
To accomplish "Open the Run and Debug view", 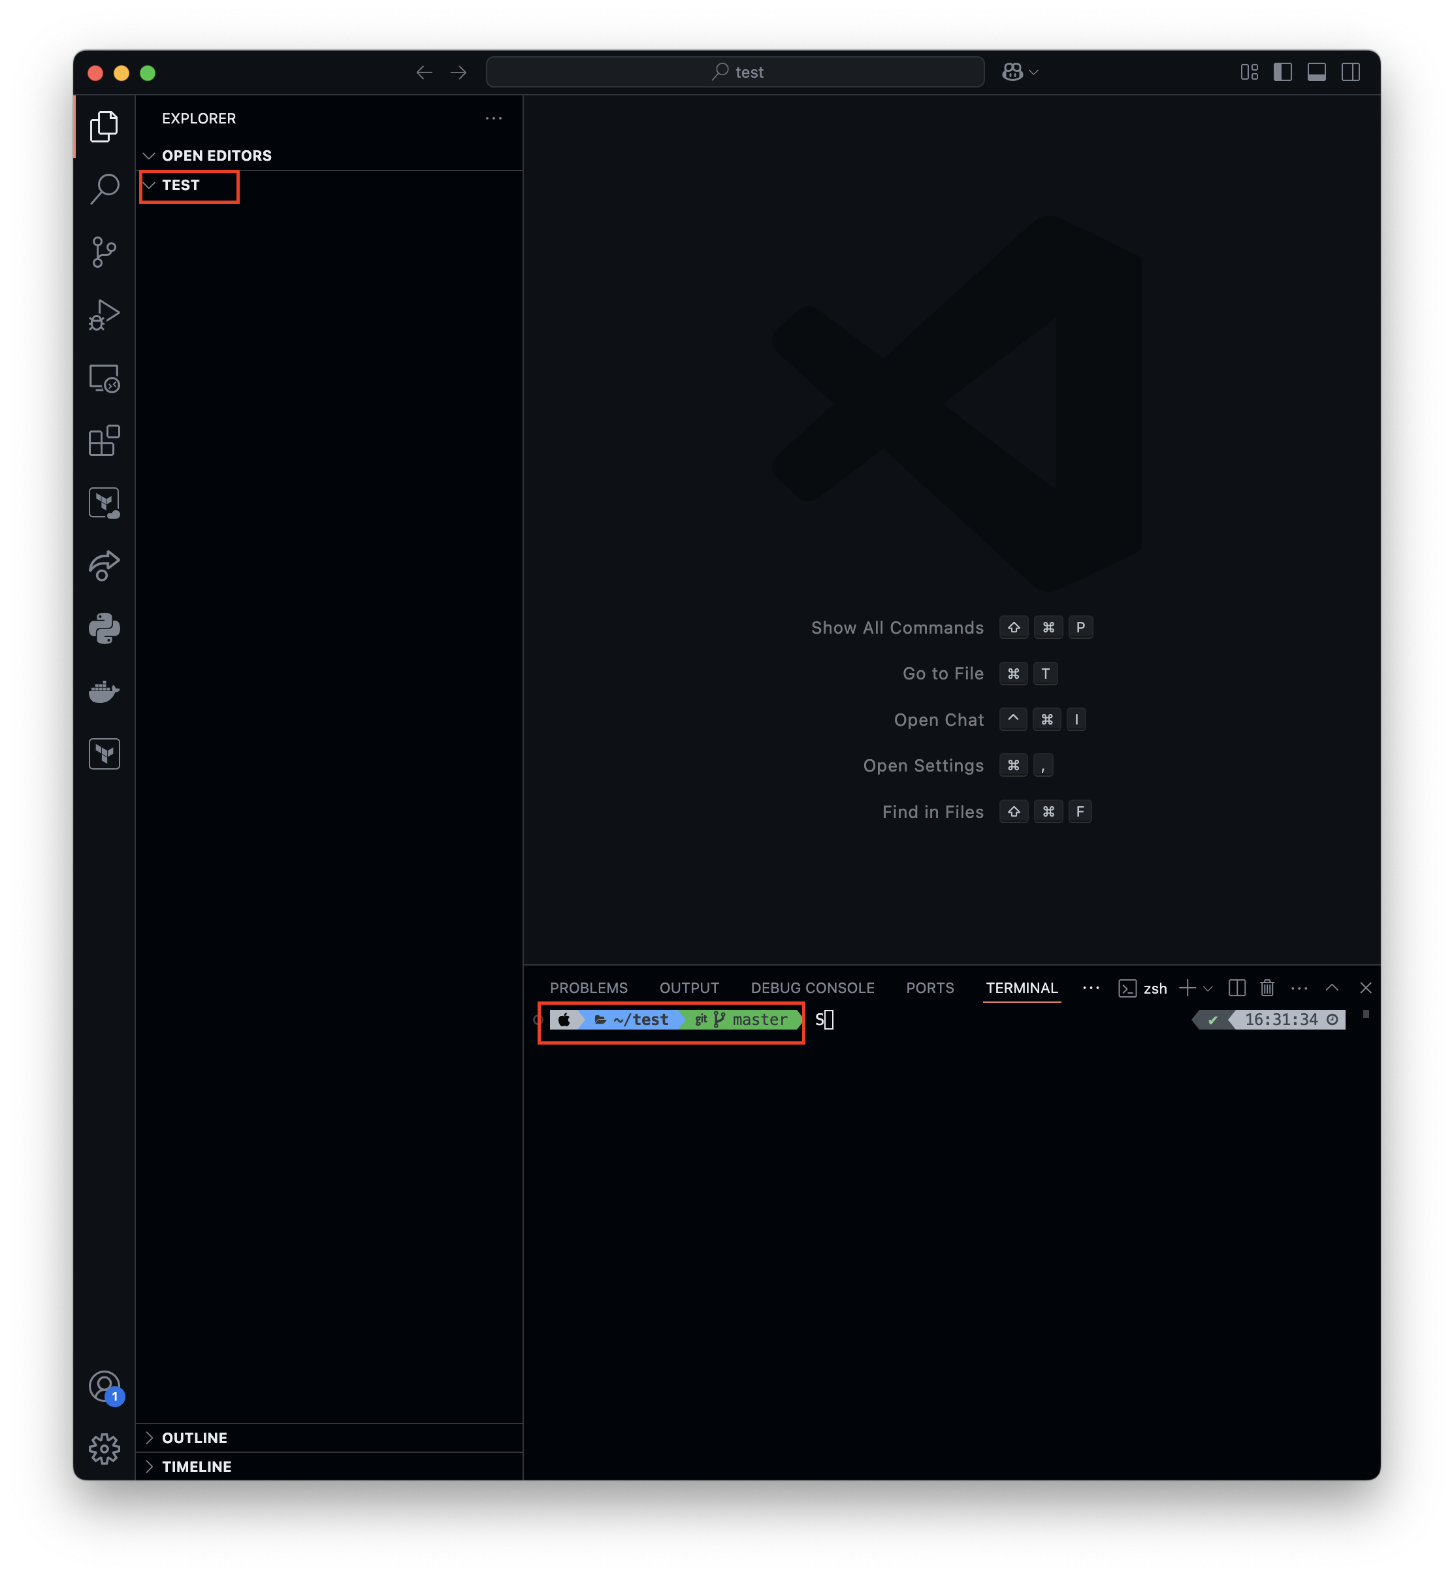I will [104, 315].
